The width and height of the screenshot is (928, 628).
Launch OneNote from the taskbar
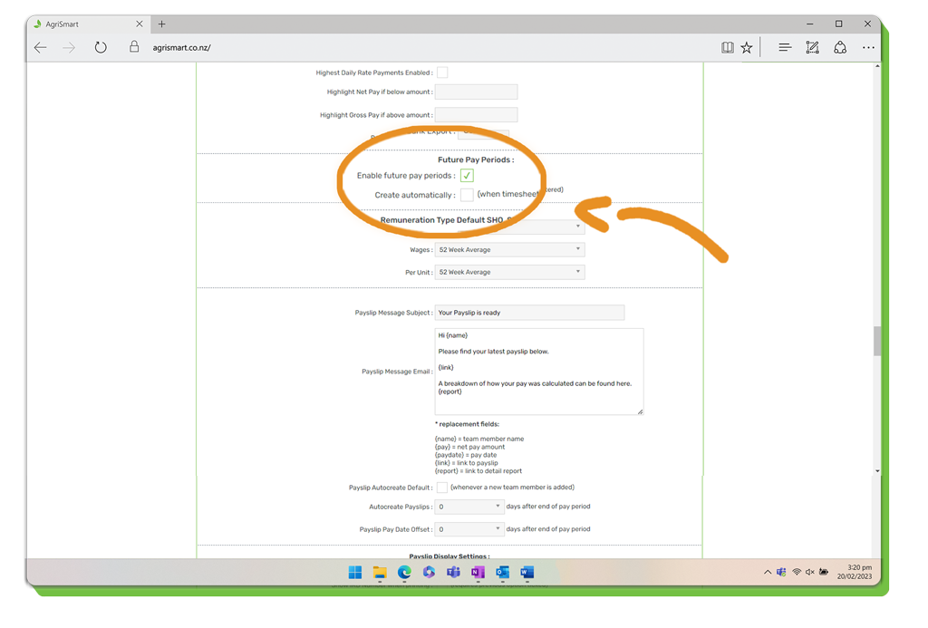coord(478,573)
